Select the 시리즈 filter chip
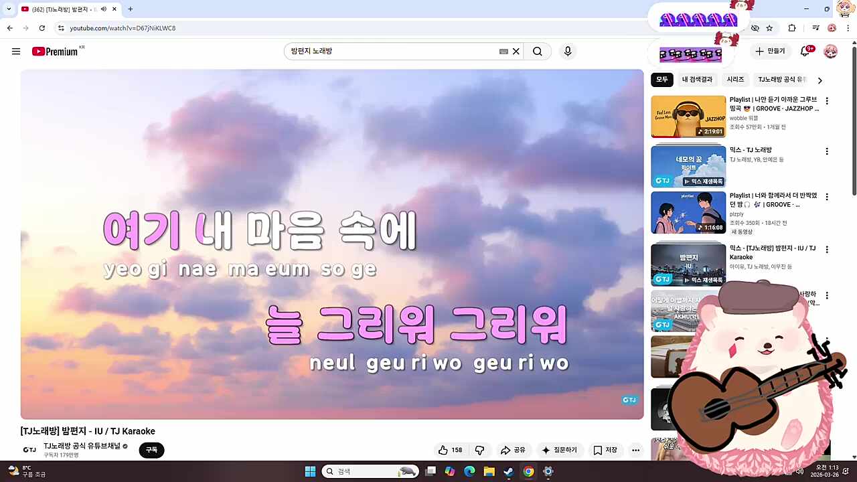Screen dimensions: 857x482 (x=735, y=80)
